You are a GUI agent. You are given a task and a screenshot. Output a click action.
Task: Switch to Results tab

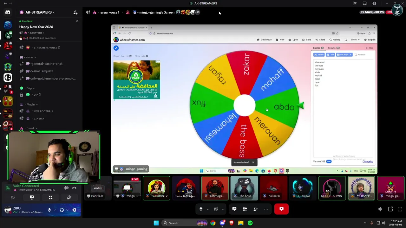pyautogui.click(x=334, y=48)
